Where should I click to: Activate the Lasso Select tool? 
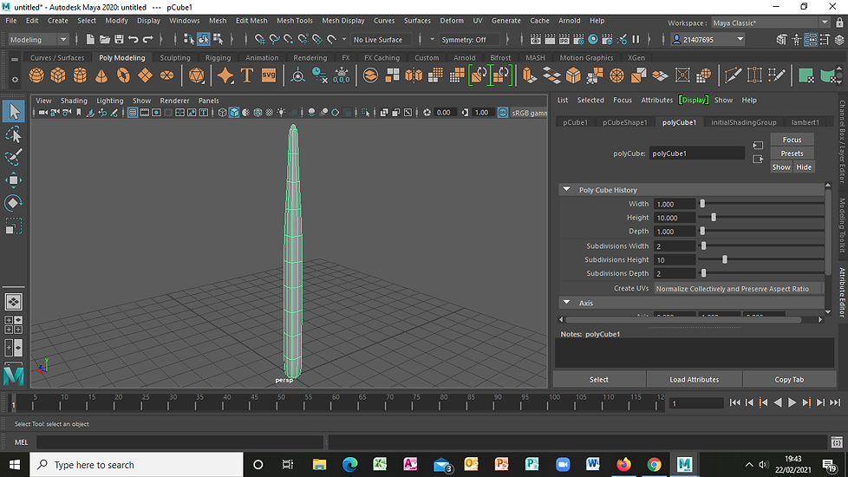tap(14, 134)
